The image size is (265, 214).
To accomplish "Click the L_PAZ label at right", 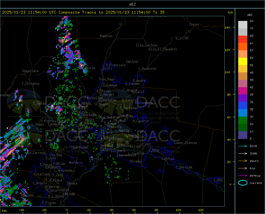I will (x=218, y=180).
